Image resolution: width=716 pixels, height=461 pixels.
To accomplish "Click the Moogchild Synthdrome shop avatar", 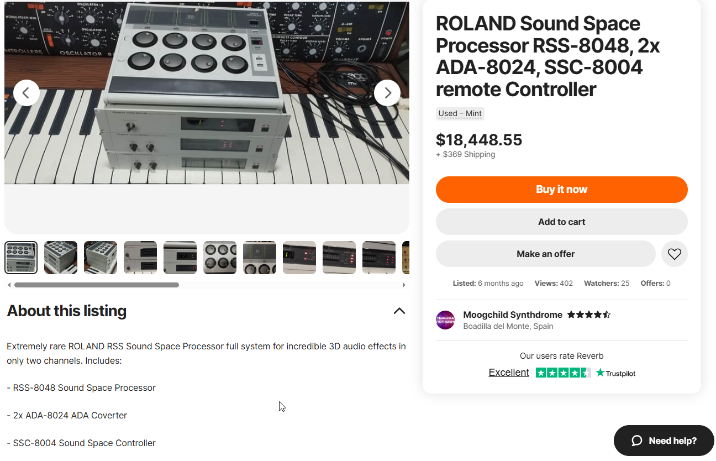I will [x=445, y=320].
